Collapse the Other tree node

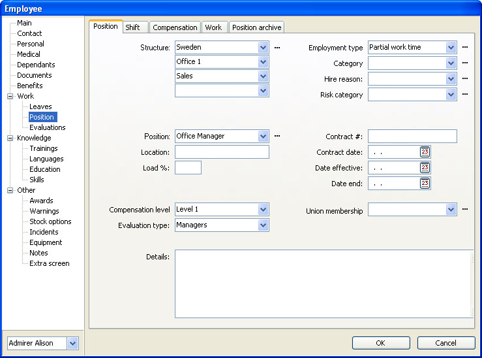click(10, 191)
